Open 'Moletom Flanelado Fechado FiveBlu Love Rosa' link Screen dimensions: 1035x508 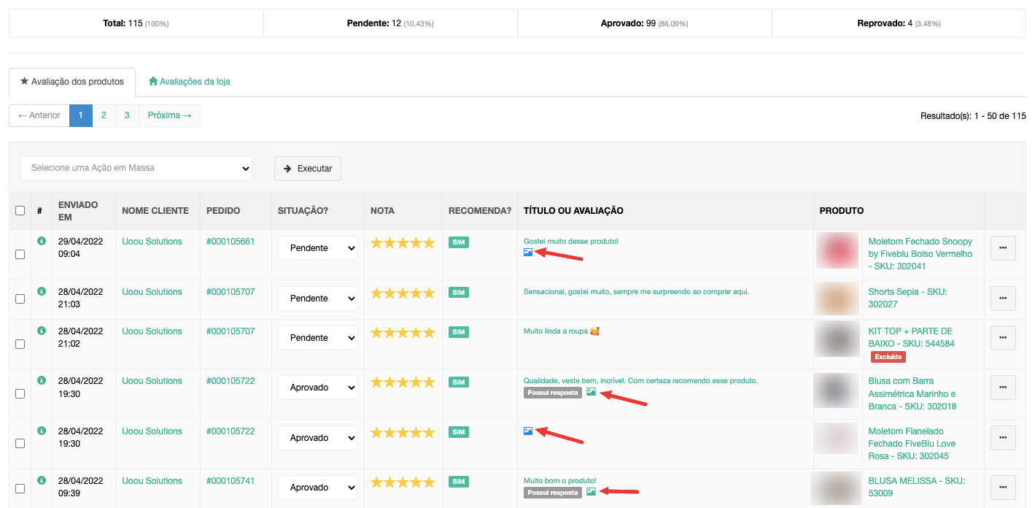pyautogui.click(x=912, y=444)
